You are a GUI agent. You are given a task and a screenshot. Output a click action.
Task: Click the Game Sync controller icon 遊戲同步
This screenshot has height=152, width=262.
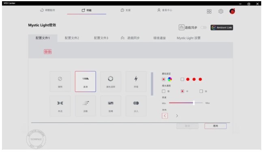pyautogui.click(x=181, y=27)
